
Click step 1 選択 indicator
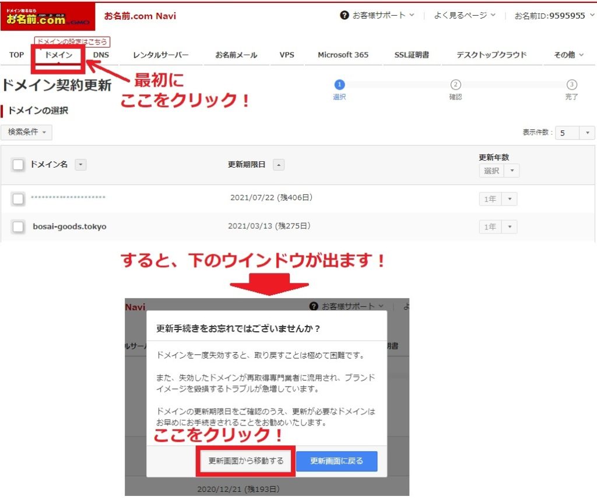tap(339, 90)
